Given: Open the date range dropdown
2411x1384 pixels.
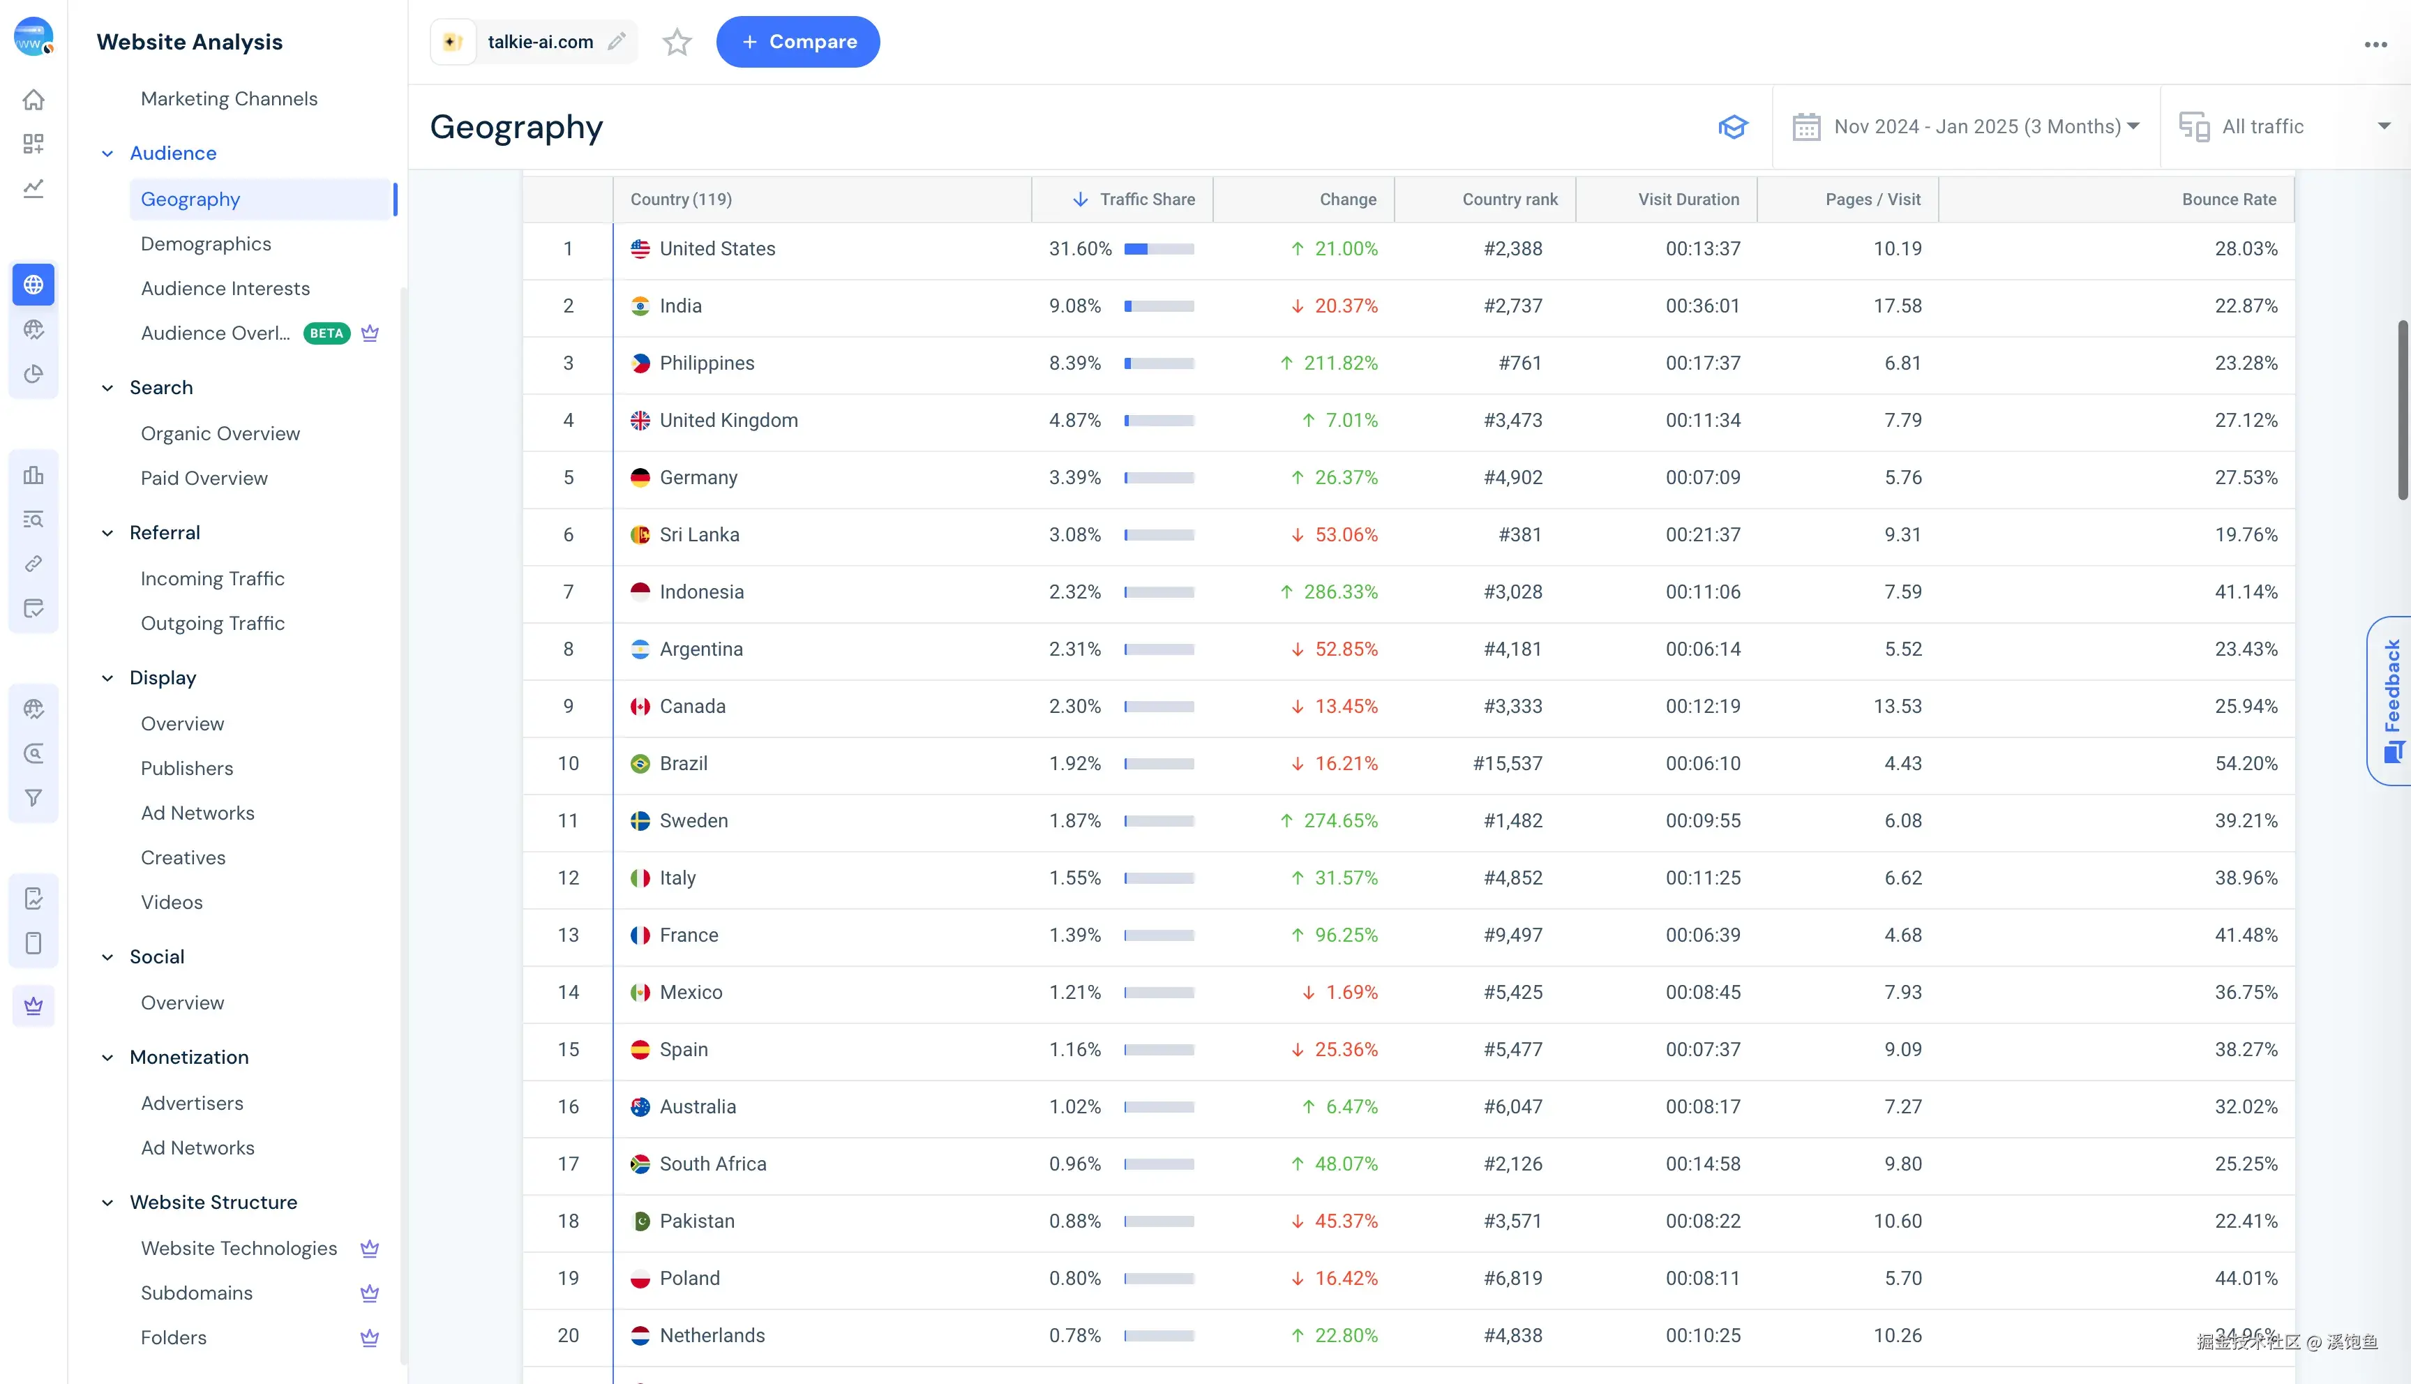Looking at the screenshot, I should pos(1965,126).
